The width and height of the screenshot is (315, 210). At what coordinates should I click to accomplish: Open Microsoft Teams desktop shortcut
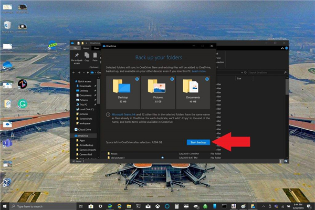pyautogui.click(x=7, y=143)
